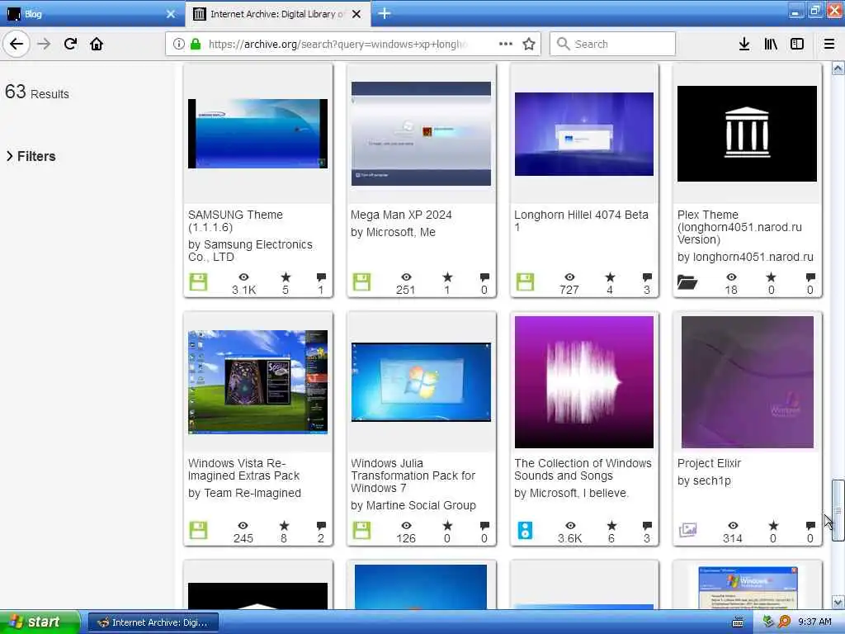Screen dimensions: 845x634
Task: Select Internet Archive taskbar button
Action: [153, 622]
